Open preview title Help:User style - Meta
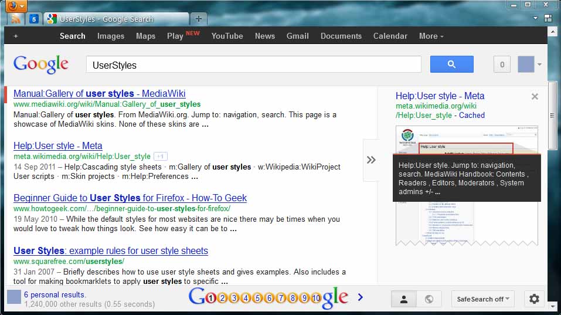The image size is (561, 315). [x=440, y=96]
